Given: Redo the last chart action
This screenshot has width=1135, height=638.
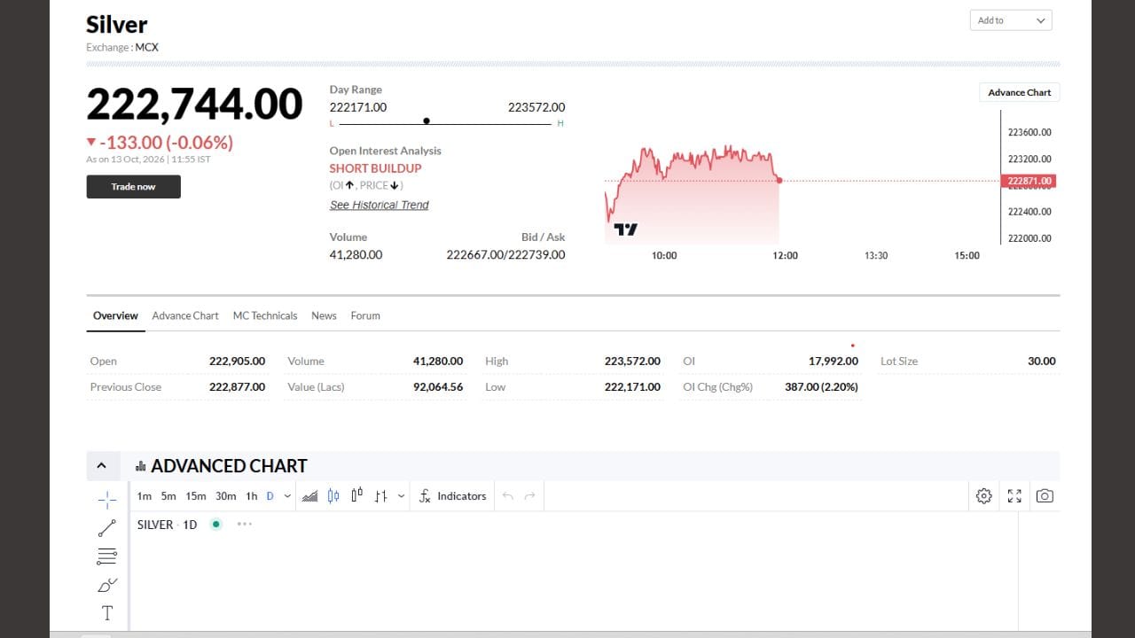Looking at the screenshot, I should (530, 496).
